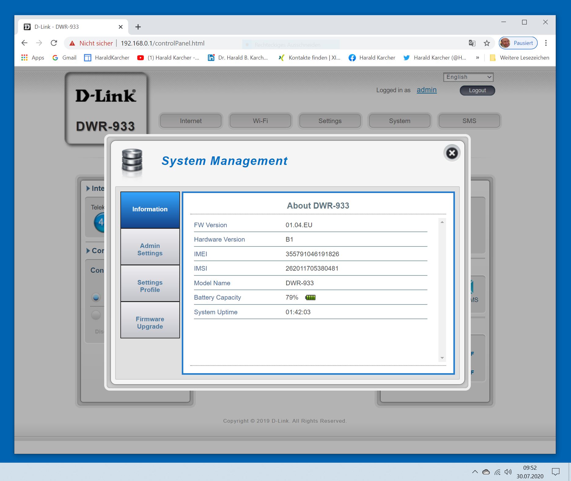
Task: Expand the hidden bookmarks chevron
Action: [x=477, y=58]
